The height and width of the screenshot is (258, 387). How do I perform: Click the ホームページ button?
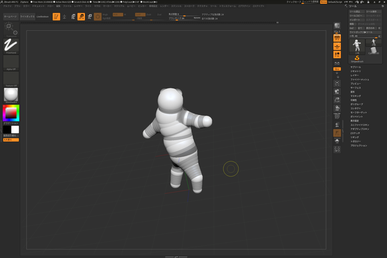point(11,17)
